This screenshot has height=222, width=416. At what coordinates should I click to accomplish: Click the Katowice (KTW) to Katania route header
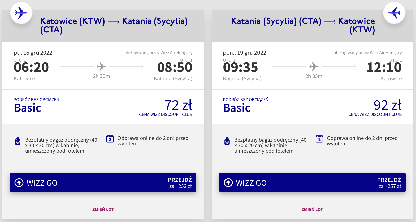(x=114, y=25)
